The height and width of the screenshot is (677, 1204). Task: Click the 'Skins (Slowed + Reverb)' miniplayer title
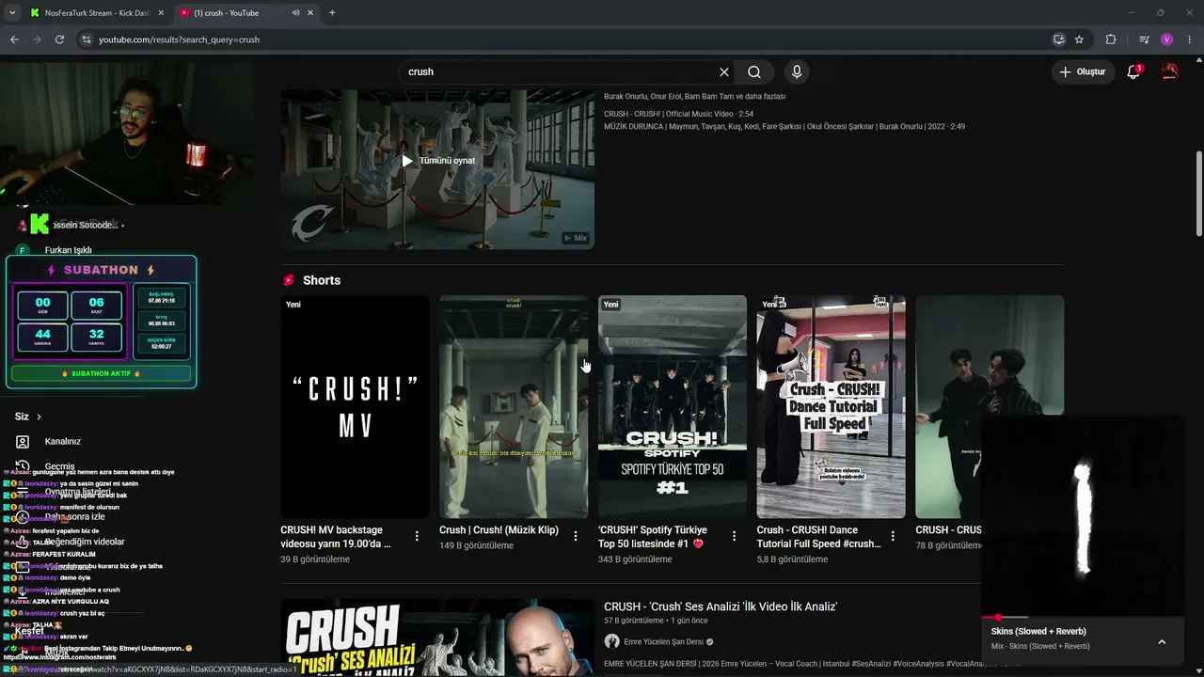(x=1038, y=631)
